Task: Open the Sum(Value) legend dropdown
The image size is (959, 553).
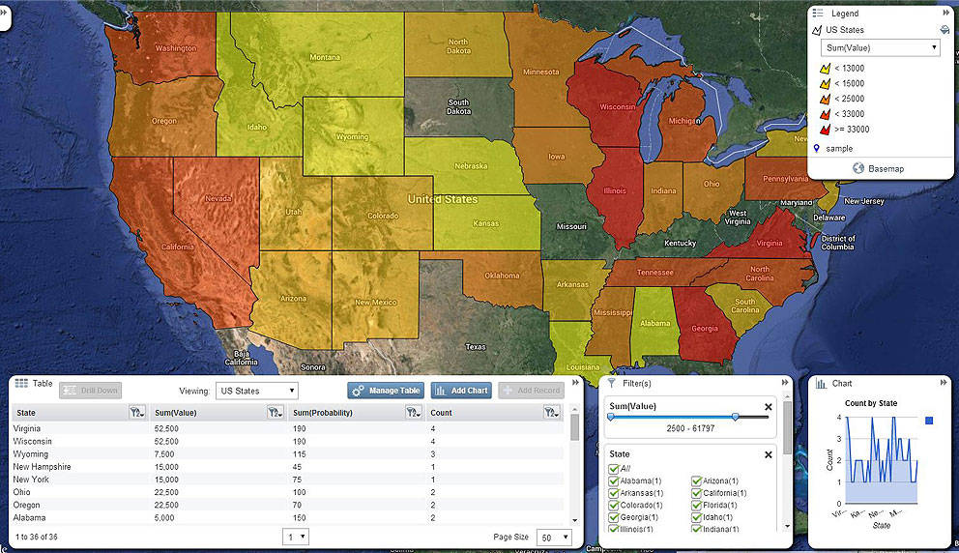Action: pyautogui.click(x=880, y=47)
